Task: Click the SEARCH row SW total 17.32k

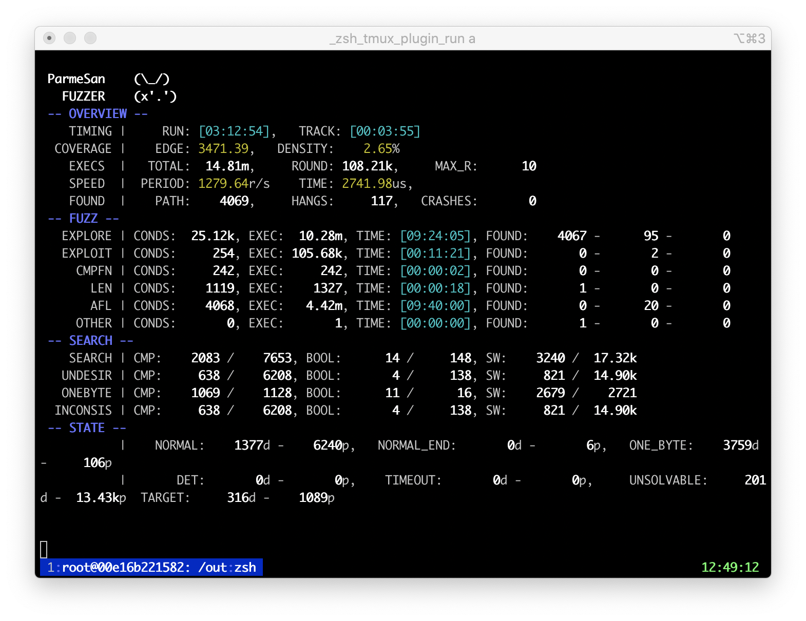Action: [615, 358]
